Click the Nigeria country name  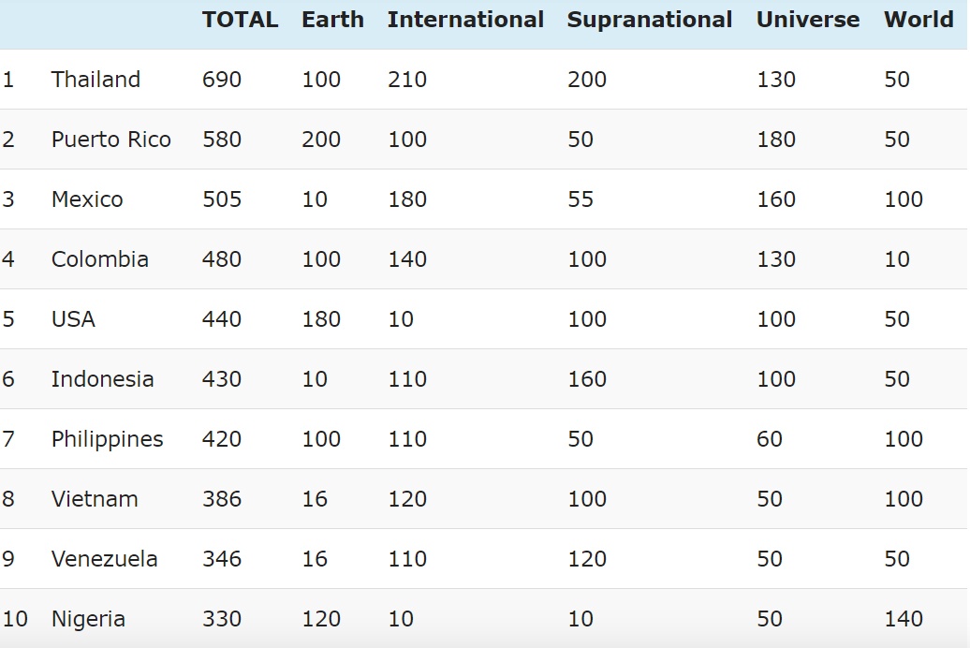point(88,619)
